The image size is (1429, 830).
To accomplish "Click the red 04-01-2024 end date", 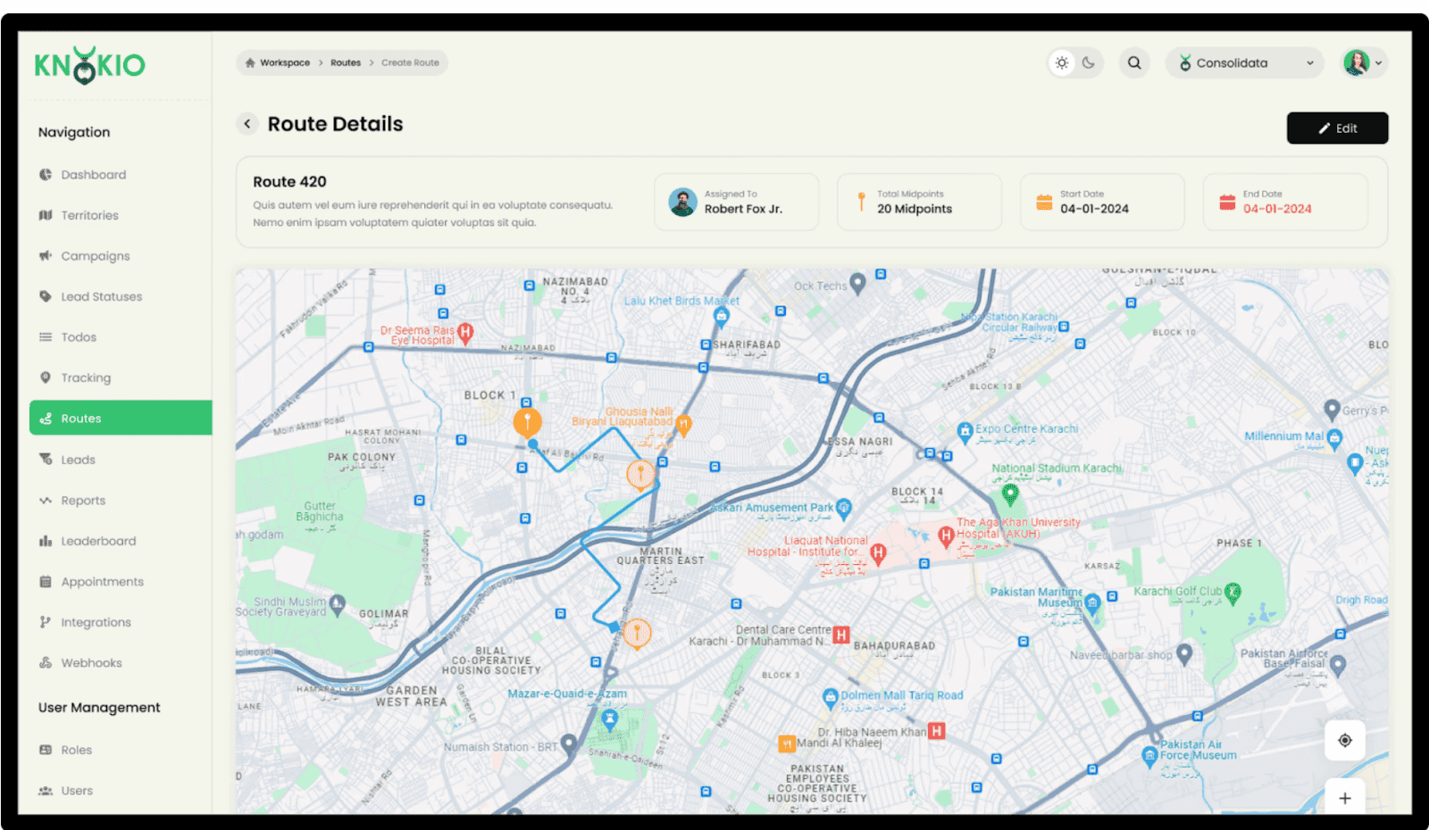I will coord(1277,209).
